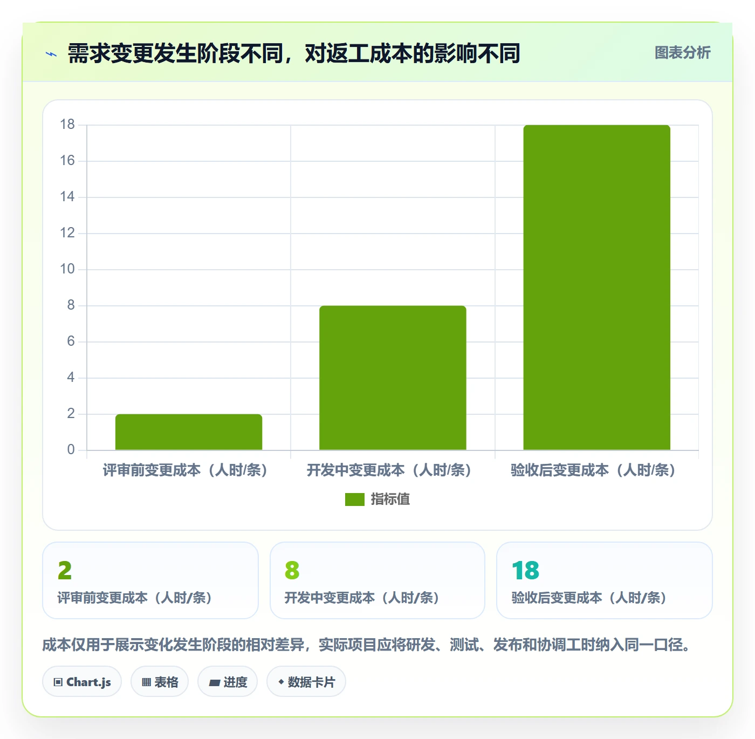Click the 开发中变更成本 x-axis label

point(389,470)
